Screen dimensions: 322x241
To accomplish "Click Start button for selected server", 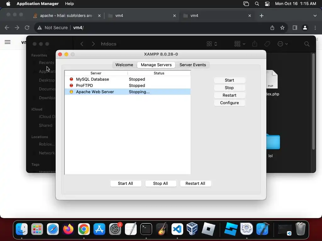I will point(229,80).
